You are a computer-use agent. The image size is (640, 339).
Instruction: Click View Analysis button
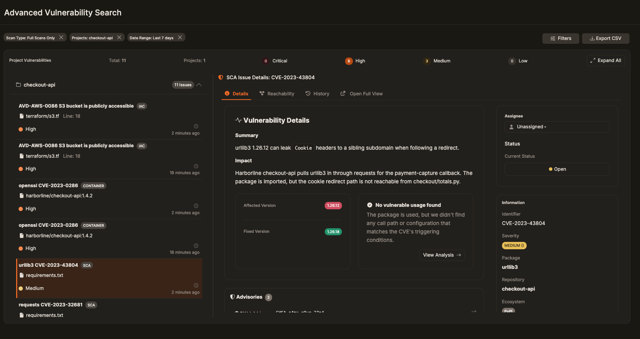pyautogui.click(x=442, y=255)
